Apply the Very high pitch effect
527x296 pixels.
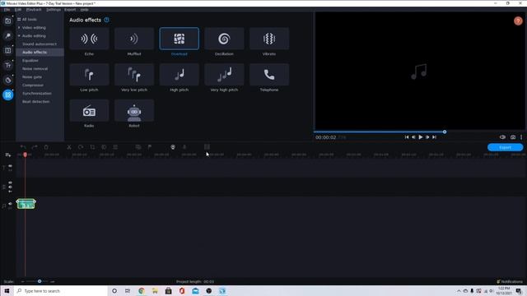pos(224,75)
